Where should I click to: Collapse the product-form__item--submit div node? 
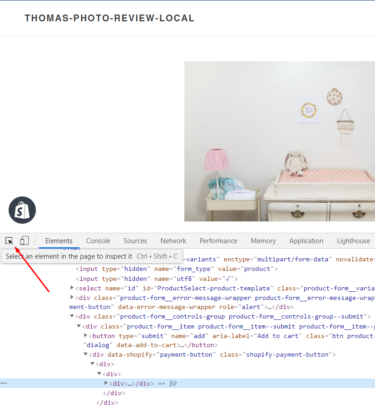[x=79, y=326]
